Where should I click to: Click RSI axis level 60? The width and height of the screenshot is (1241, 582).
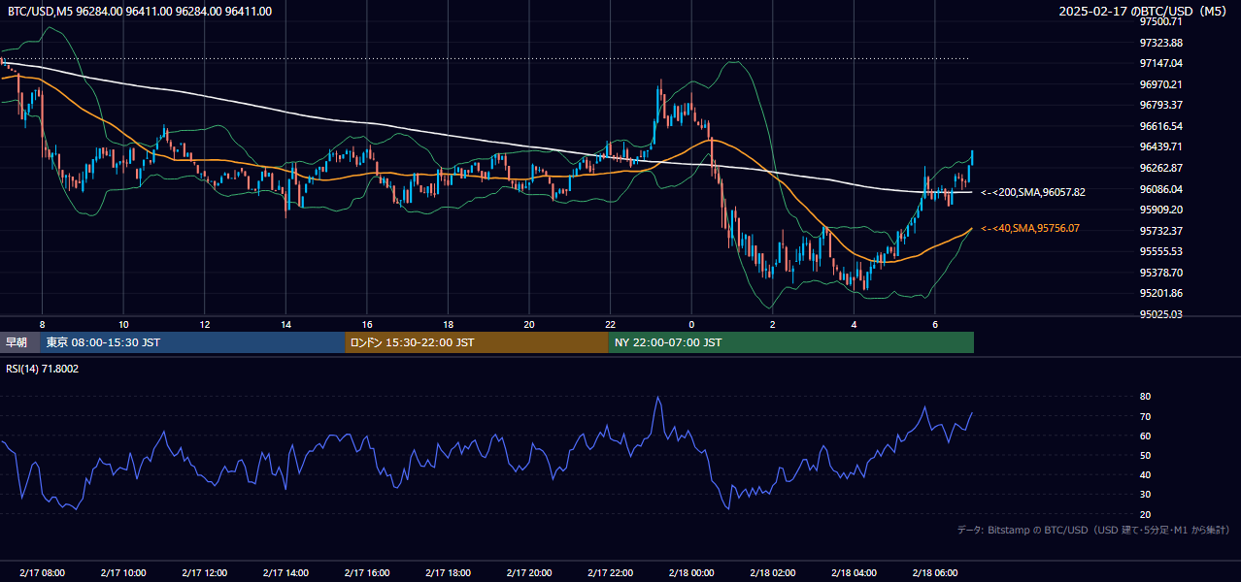1146,436
